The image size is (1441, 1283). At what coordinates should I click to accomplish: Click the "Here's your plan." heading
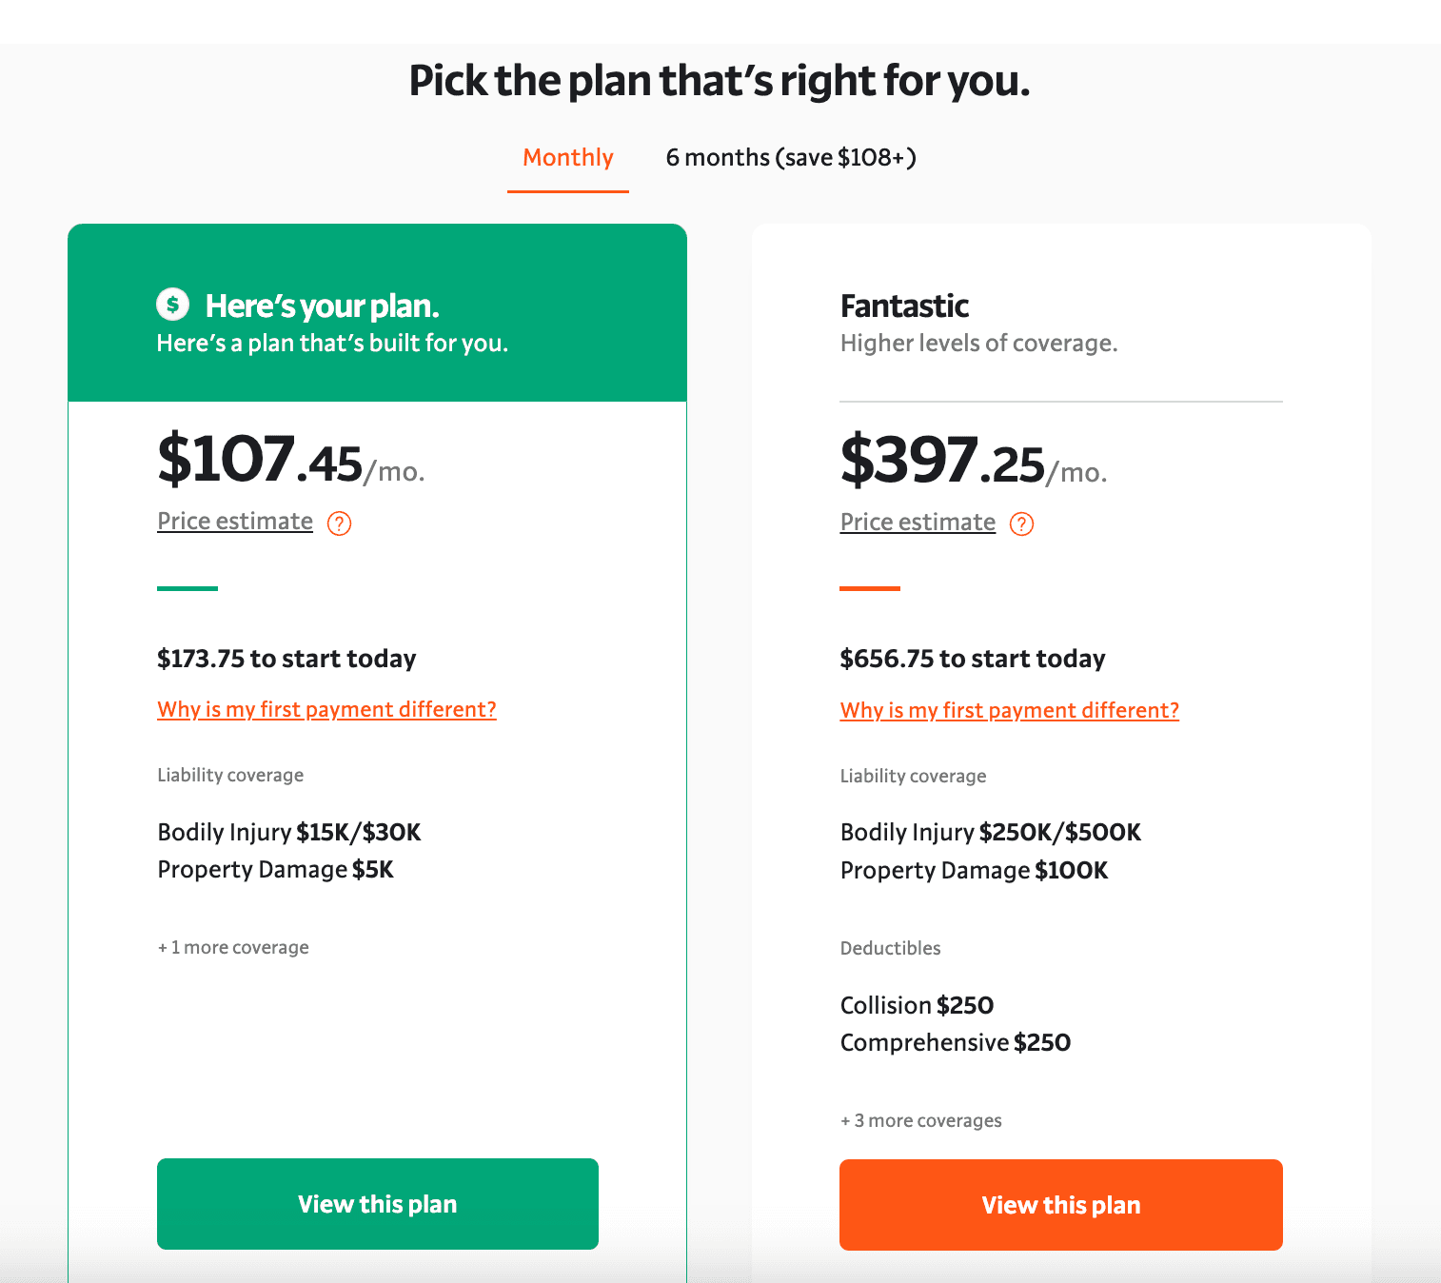322,306
